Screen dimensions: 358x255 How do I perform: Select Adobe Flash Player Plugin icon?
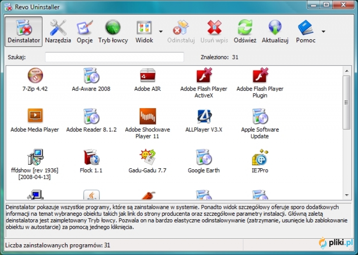point(260,75)
